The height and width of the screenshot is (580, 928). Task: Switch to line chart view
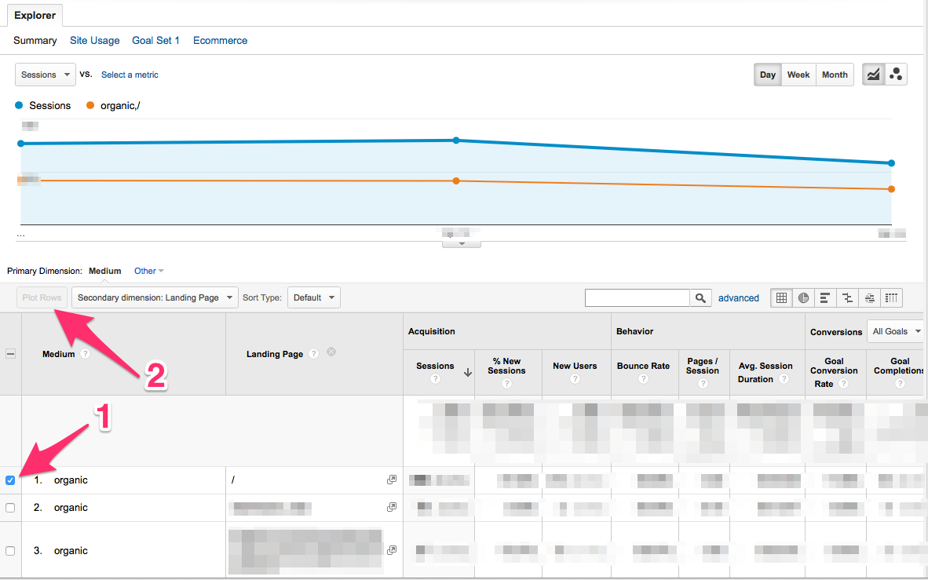pyautogui.click(x=874, y=75)
